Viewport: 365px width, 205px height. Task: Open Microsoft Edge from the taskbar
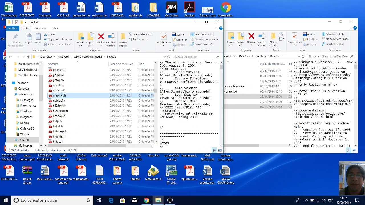tap(111, 200)
